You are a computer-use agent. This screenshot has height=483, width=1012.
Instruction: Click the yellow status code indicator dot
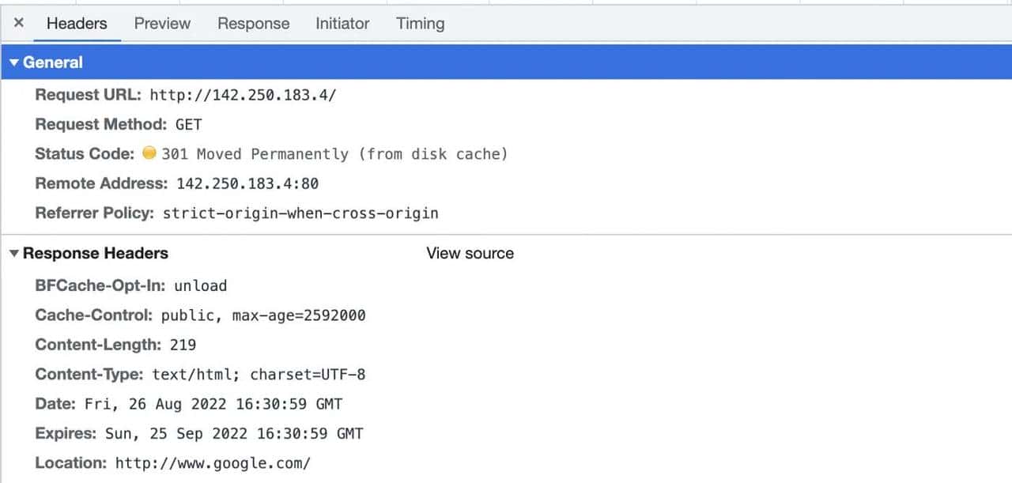pyautogui.click(x=149, y=153)
